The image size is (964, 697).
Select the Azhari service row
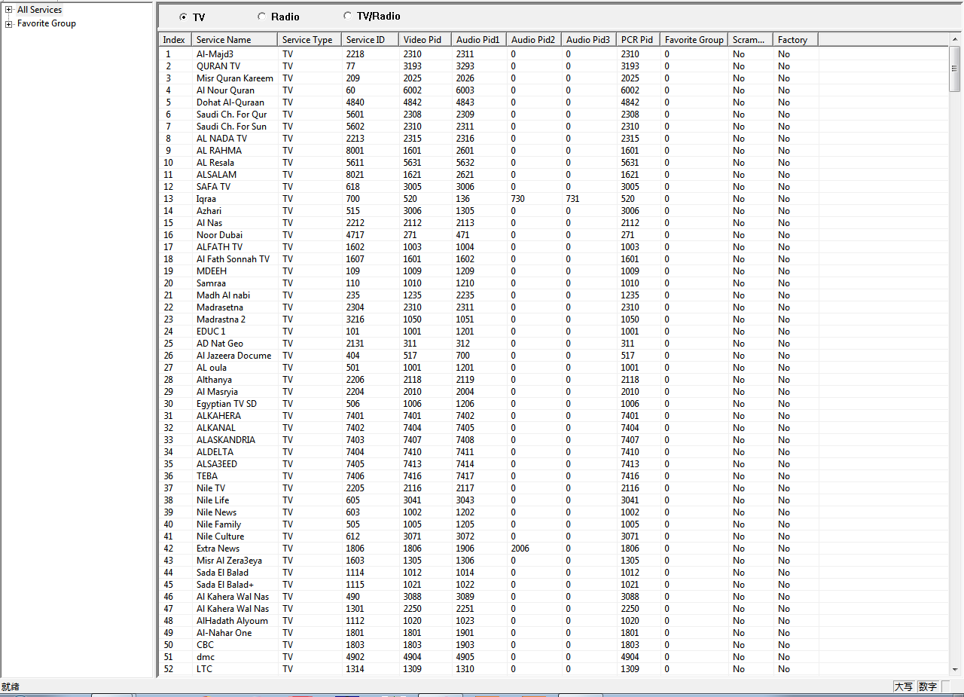(489, 211)
